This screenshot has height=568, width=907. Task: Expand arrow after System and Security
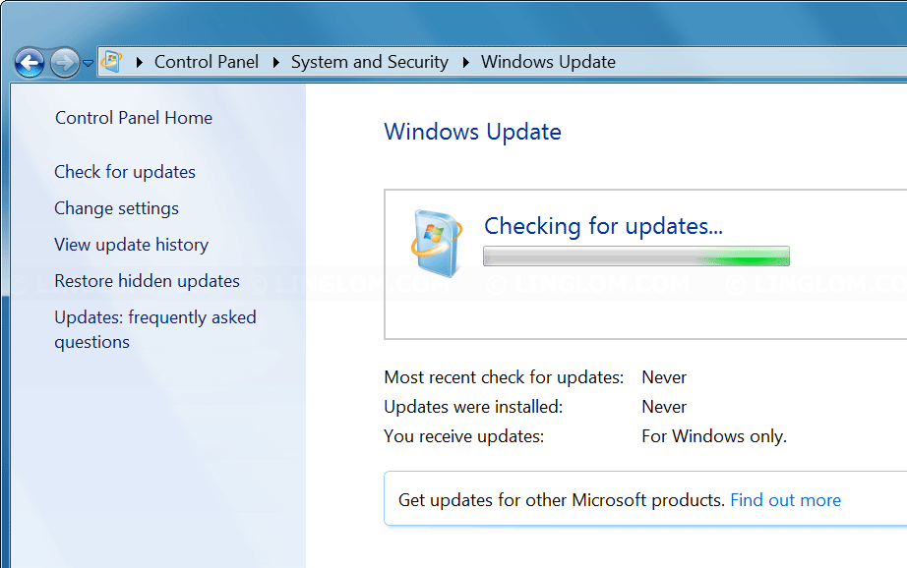pos(465,62)
